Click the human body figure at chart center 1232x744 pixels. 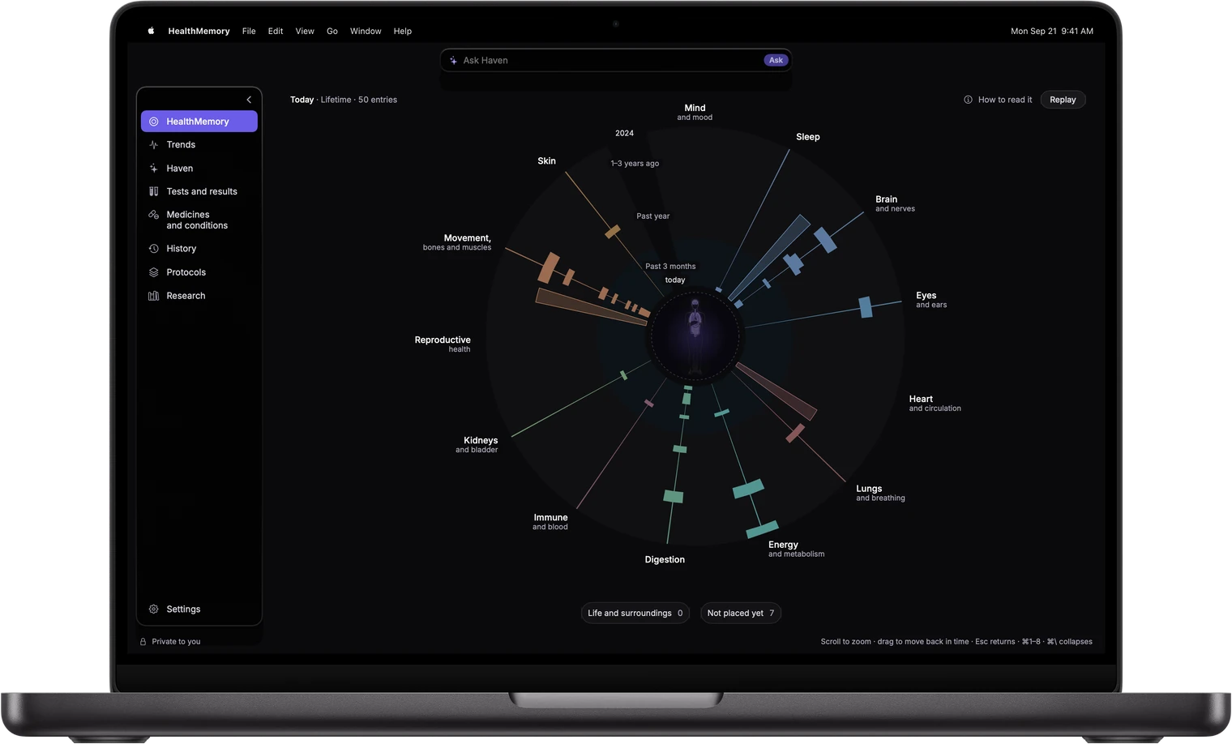[x=695, y=336]
